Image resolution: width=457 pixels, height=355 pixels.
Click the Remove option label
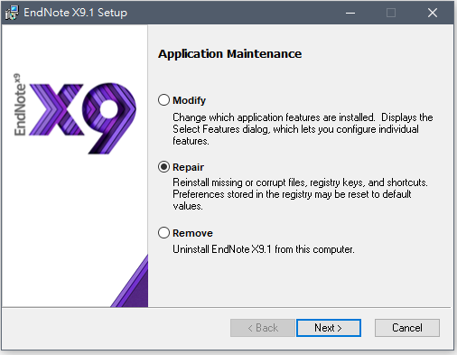pos(192,233)
